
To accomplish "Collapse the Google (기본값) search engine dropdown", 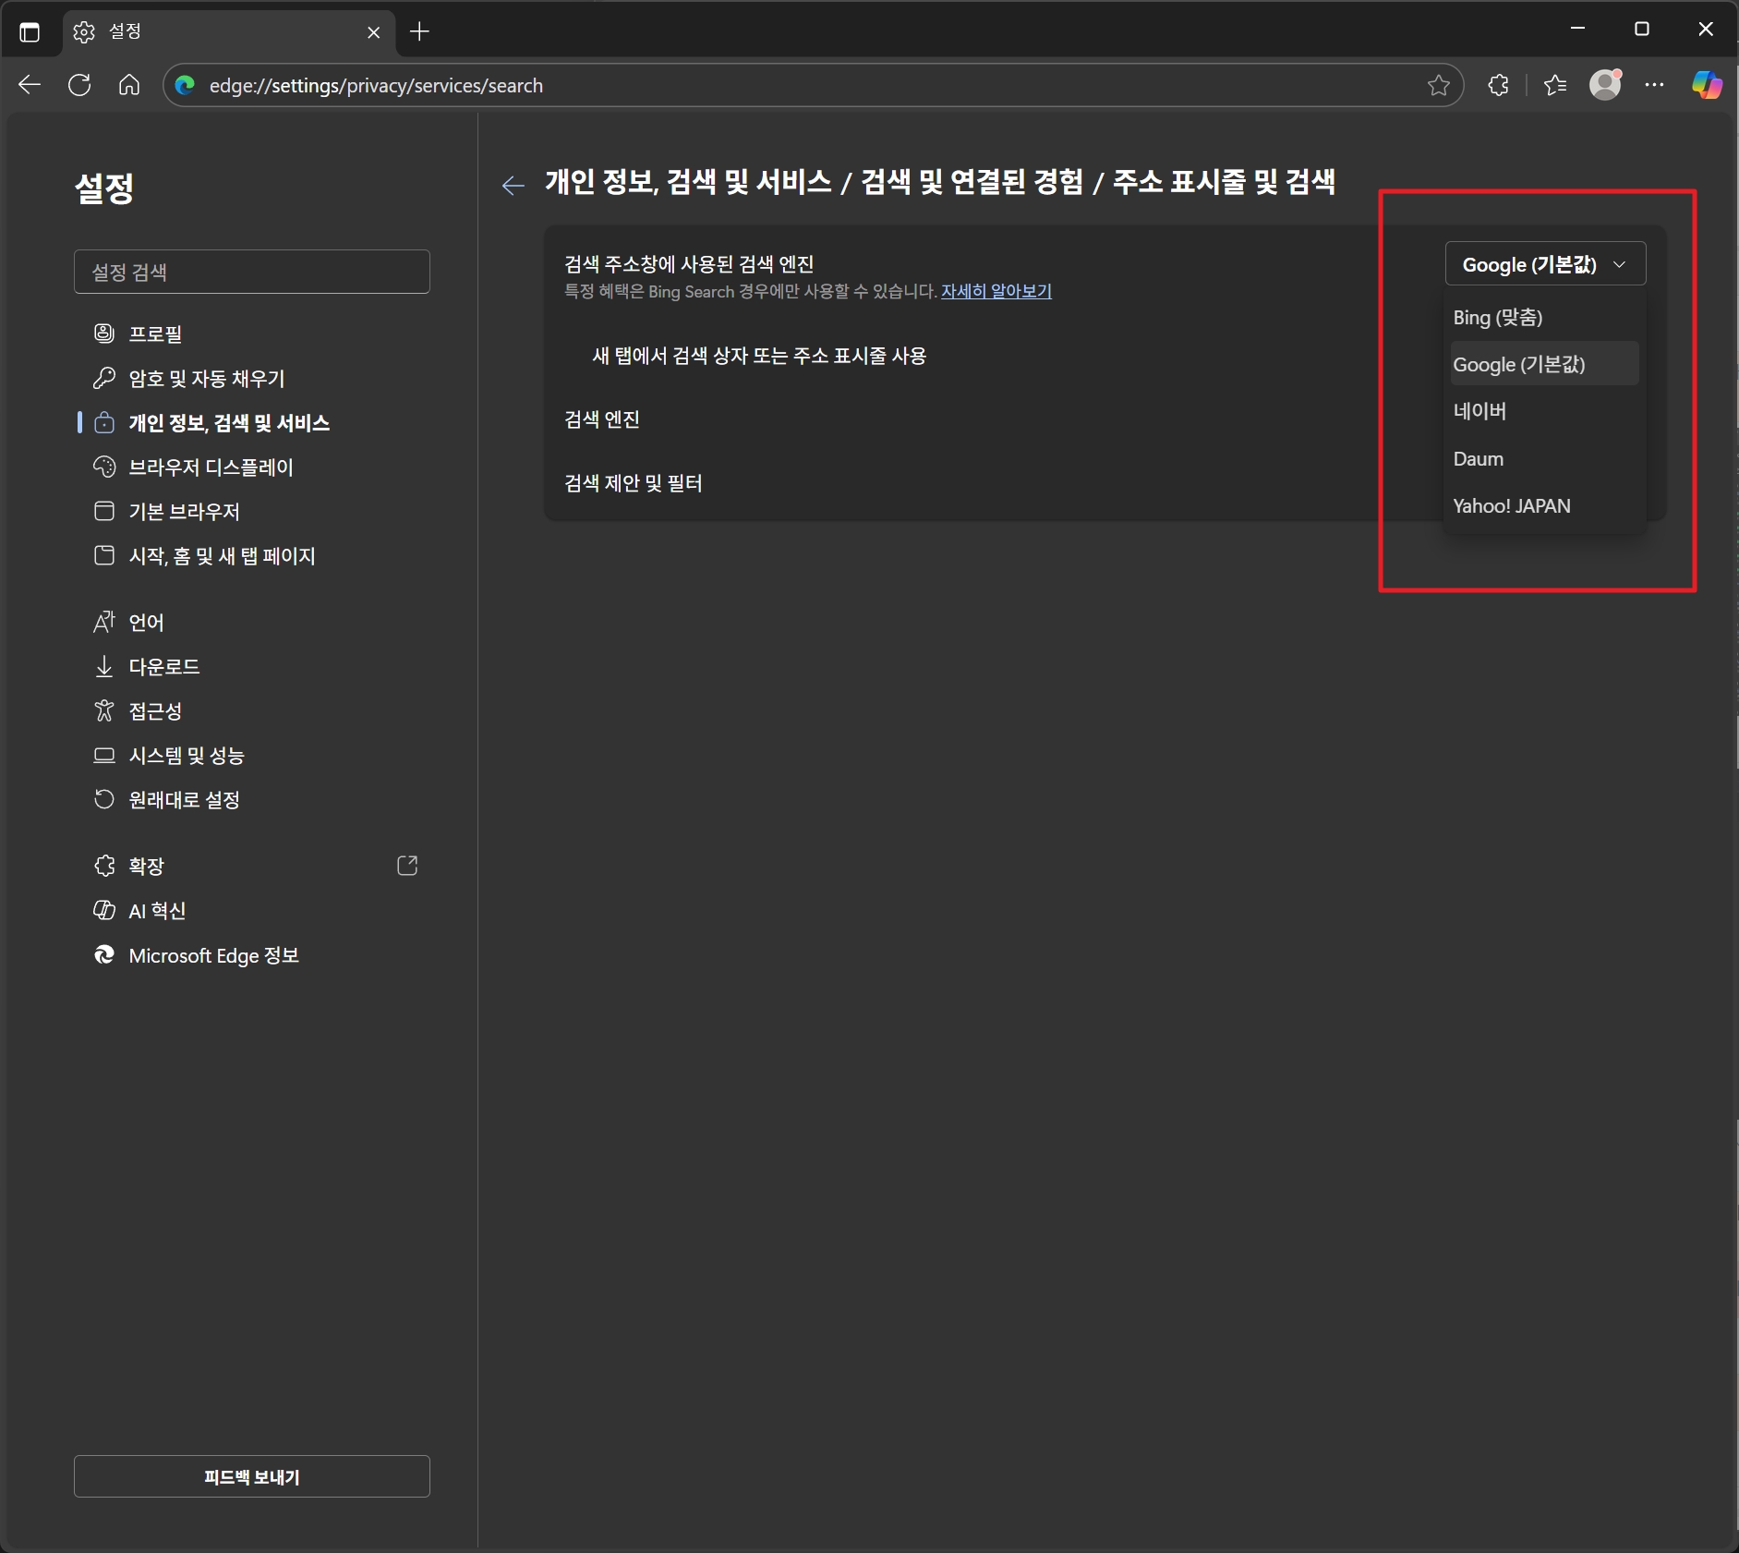I will click(x=1545, y=264).
